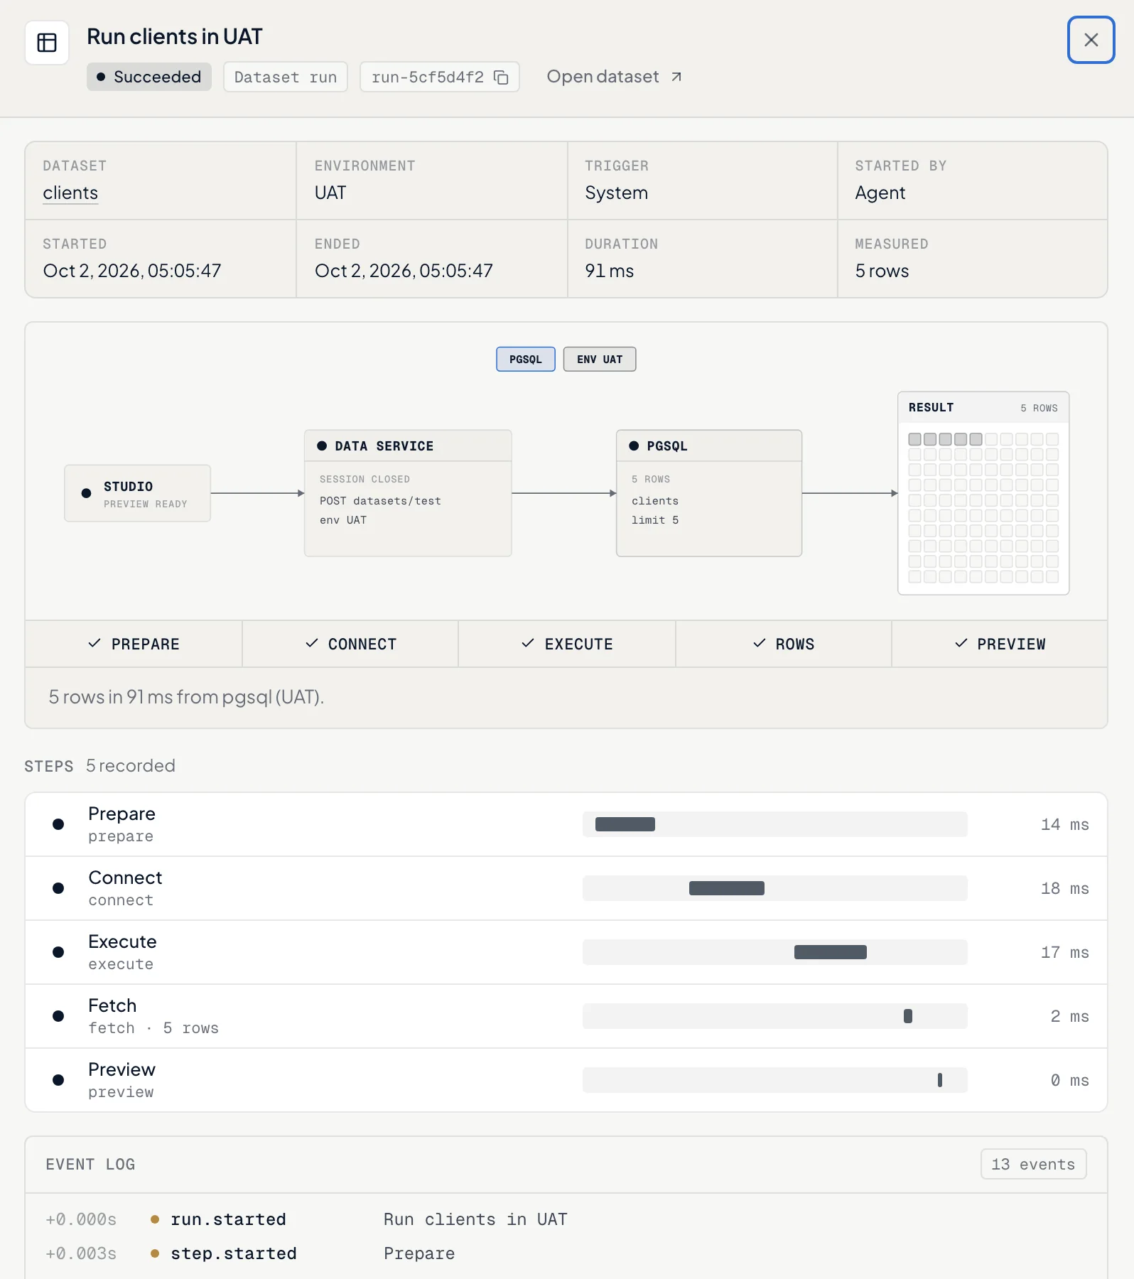Open dataset via the external link
The image size is (1134, 1279).
[x=614, y=77]
